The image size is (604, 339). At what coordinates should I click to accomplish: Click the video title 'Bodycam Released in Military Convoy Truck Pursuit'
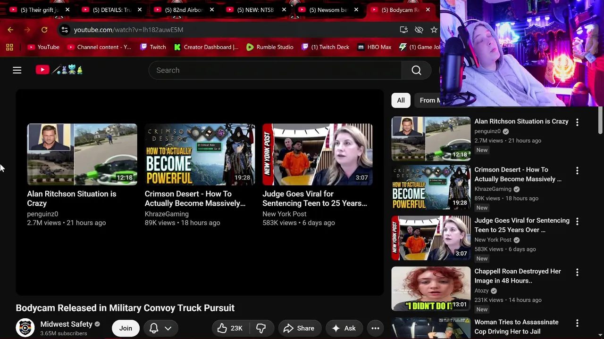tap(125, 308)
